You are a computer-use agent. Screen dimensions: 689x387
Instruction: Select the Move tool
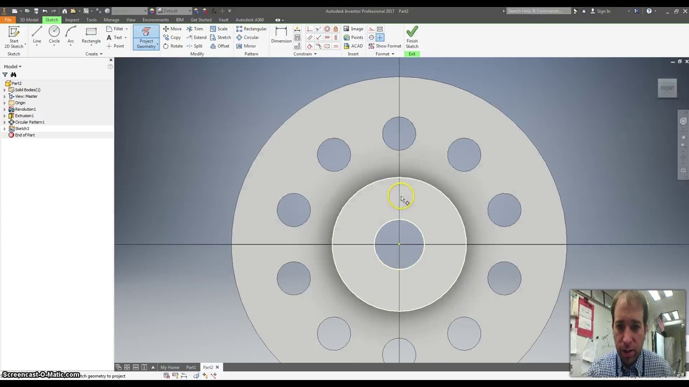coord(172,28)
